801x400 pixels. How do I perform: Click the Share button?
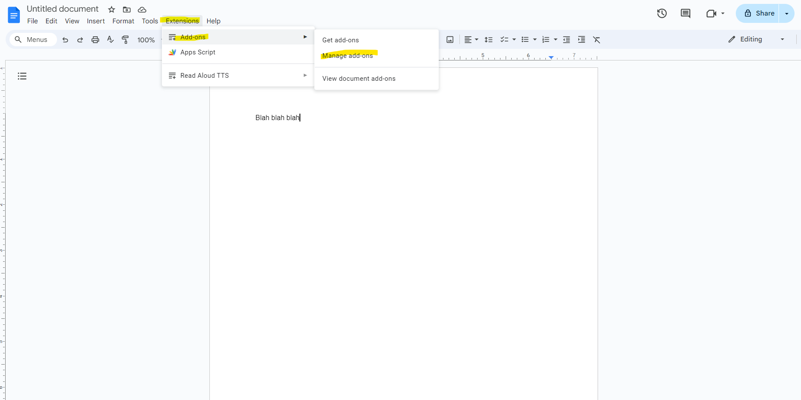pos(759,13)
